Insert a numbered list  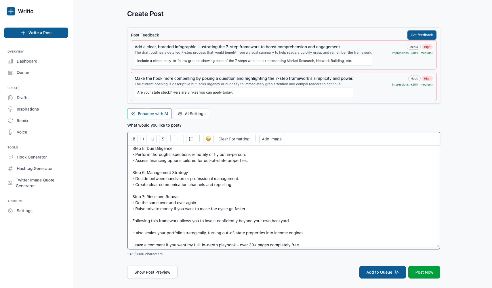click(x=191, y=139)
